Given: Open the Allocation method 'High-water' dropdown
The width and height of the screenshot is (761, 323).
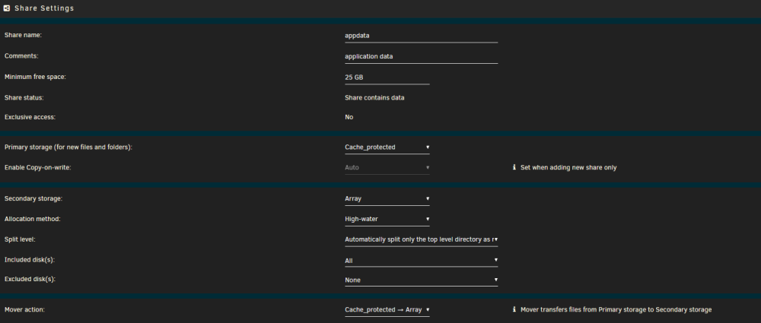Looking at the screenshot, I should [387, 219].
